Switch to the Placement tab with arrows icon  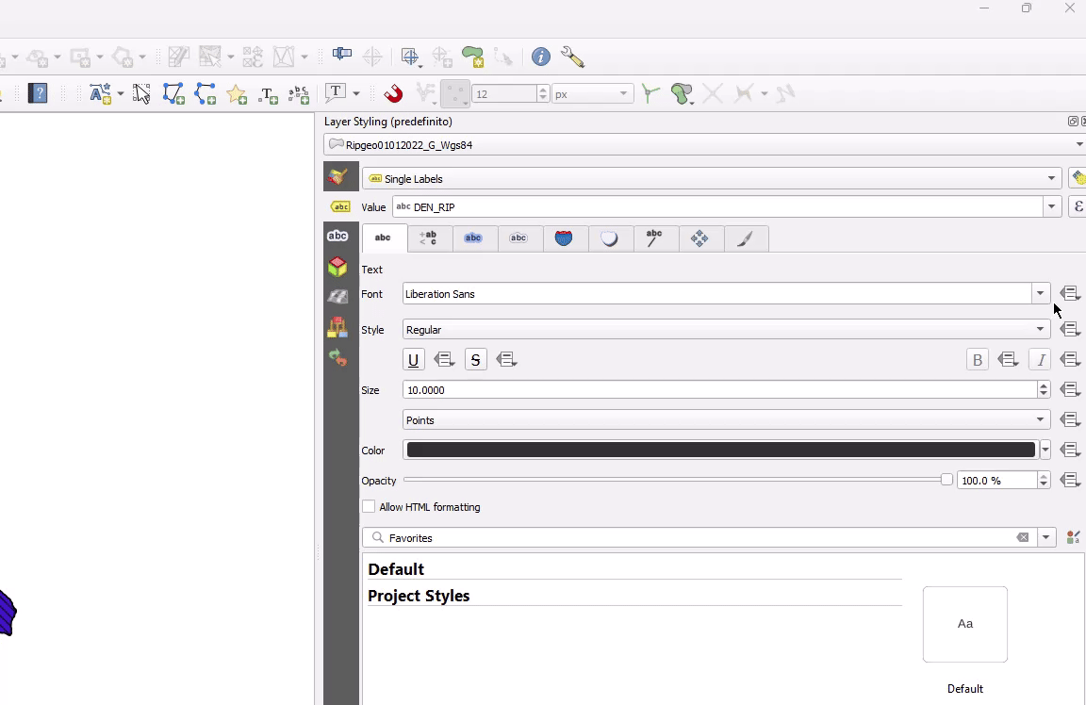pos(699,238)
